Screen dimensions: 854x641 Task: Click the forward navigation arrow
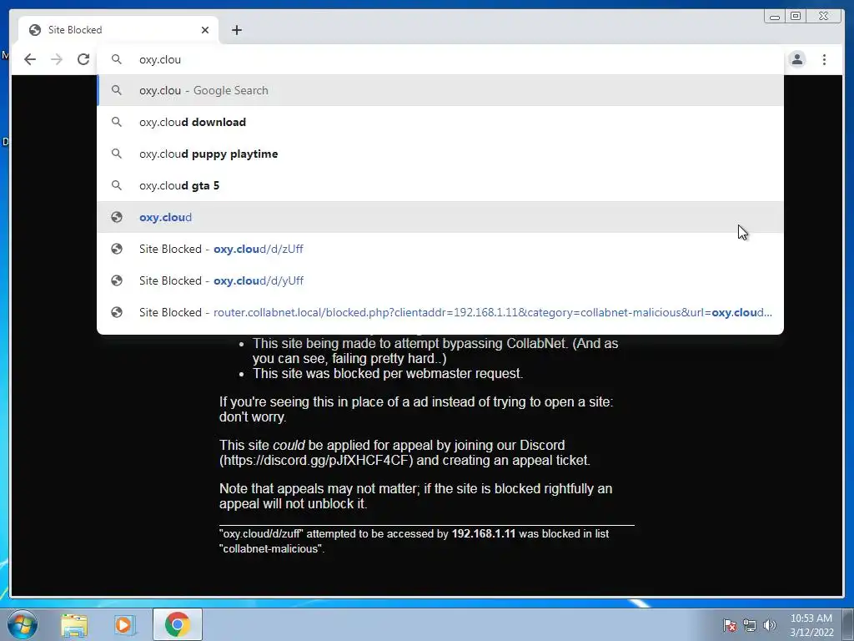(56, 59)
